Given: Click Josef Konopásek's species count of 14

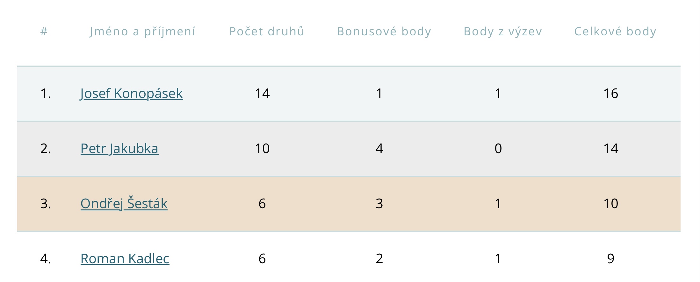Looking at the screenshot, I should click(262, 94).
